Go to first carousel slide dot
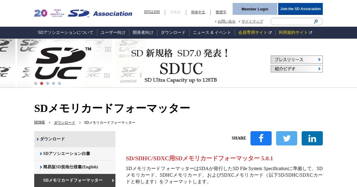Viewport: 357px width, 187px height. 36,83
